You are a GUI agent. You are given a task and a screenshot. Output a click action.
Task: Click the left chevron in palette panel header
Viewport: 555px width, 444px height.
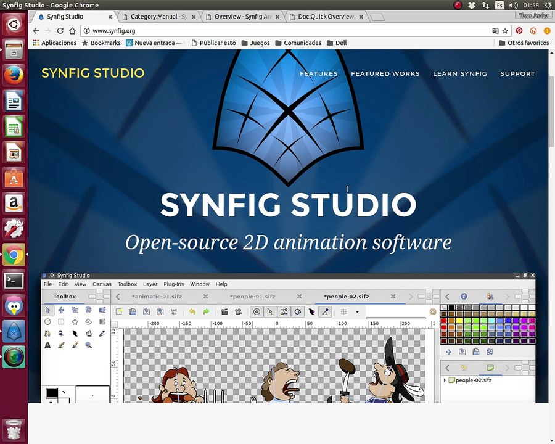447,297
